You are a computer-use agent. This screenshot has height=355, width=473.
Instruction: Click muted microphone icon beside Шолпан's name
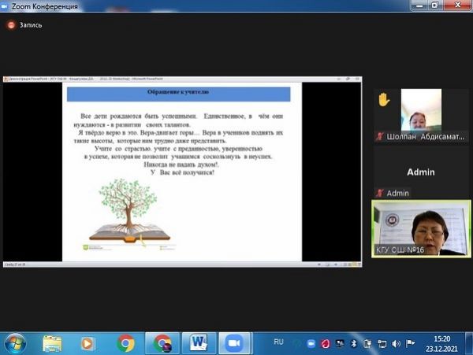(x=380, y=136)
